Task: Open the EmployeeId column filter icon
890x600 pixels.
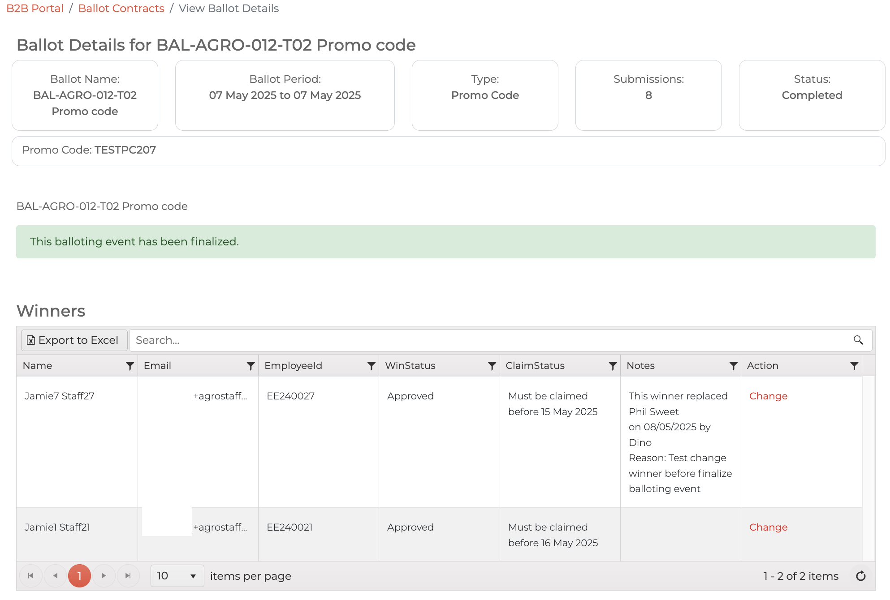Action: coord(371,366)
